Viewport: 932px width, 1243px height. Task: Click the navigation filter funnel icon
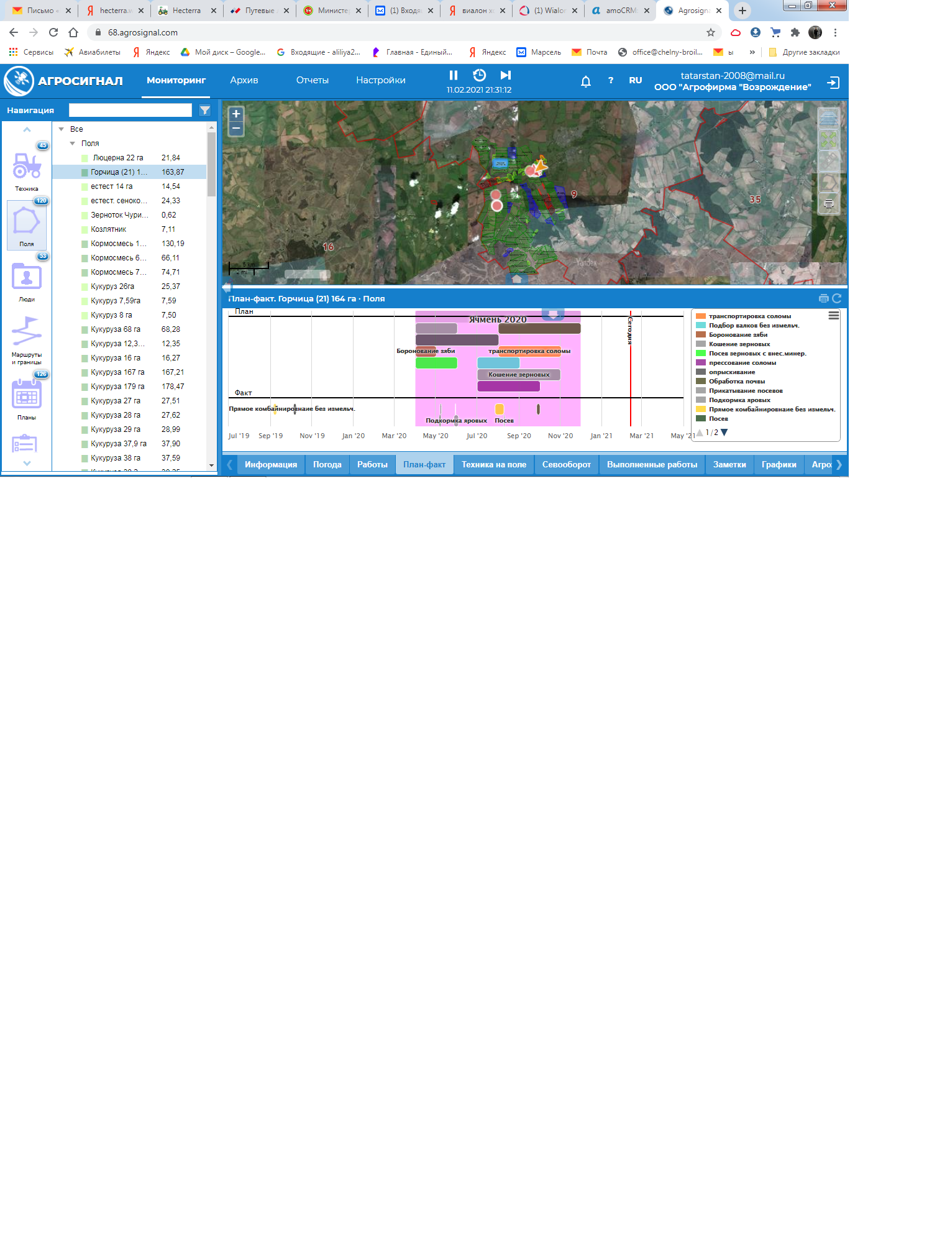point(204,111)
